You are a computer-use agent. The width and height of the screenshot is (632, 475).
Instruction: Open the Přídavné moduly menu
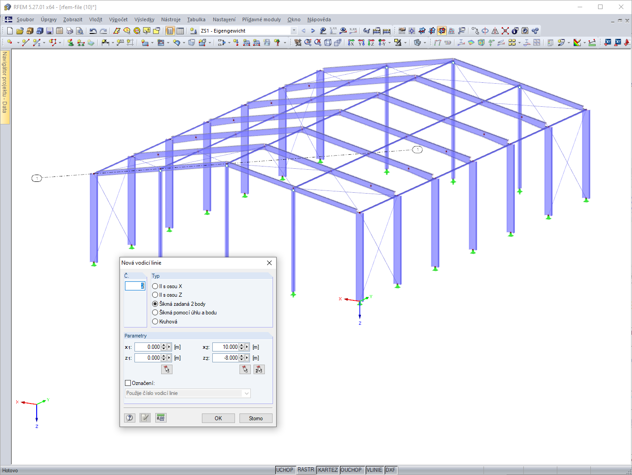(261, 19)
